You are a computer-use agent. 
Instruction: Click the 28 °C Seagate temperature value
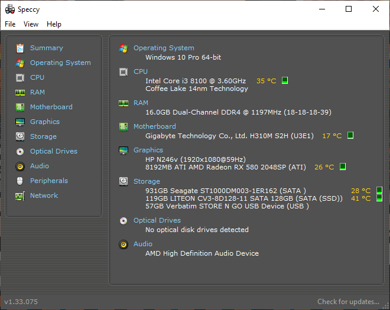pyautogui.click(x=360, y=191)
